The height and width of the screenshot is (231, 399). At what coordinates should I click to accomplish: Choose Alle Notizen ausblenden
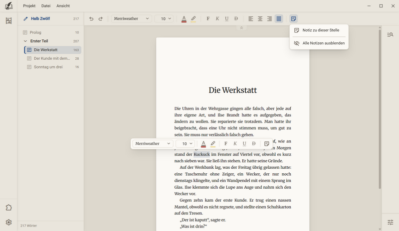point(319,43)
